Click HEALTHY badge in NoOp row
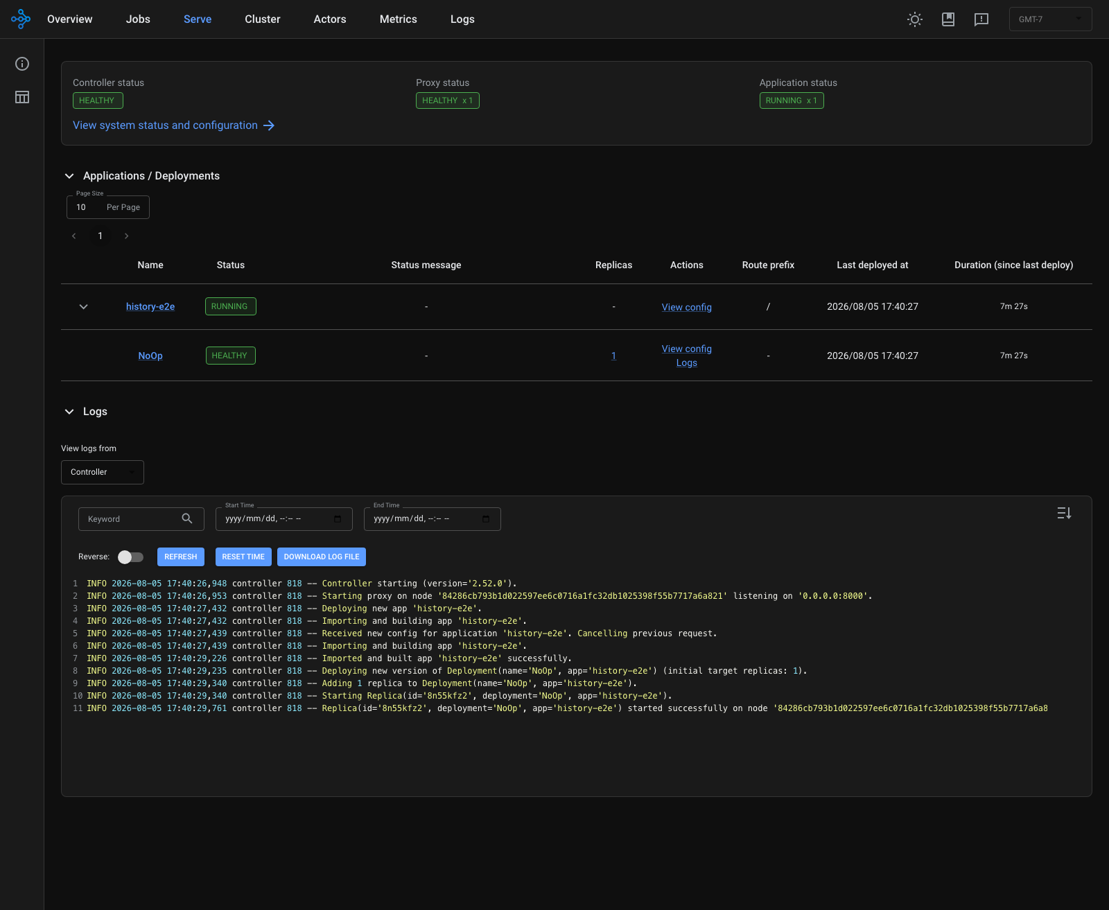 pyautogui.click(x=231, y=356)
